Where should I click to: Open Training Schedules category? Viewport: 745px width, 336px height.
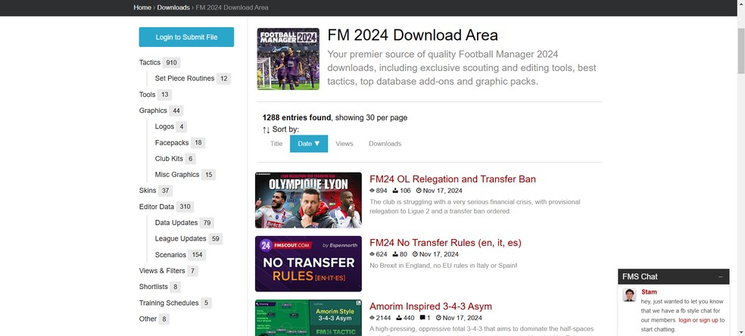pyautogui.click(x=169, y=303)
